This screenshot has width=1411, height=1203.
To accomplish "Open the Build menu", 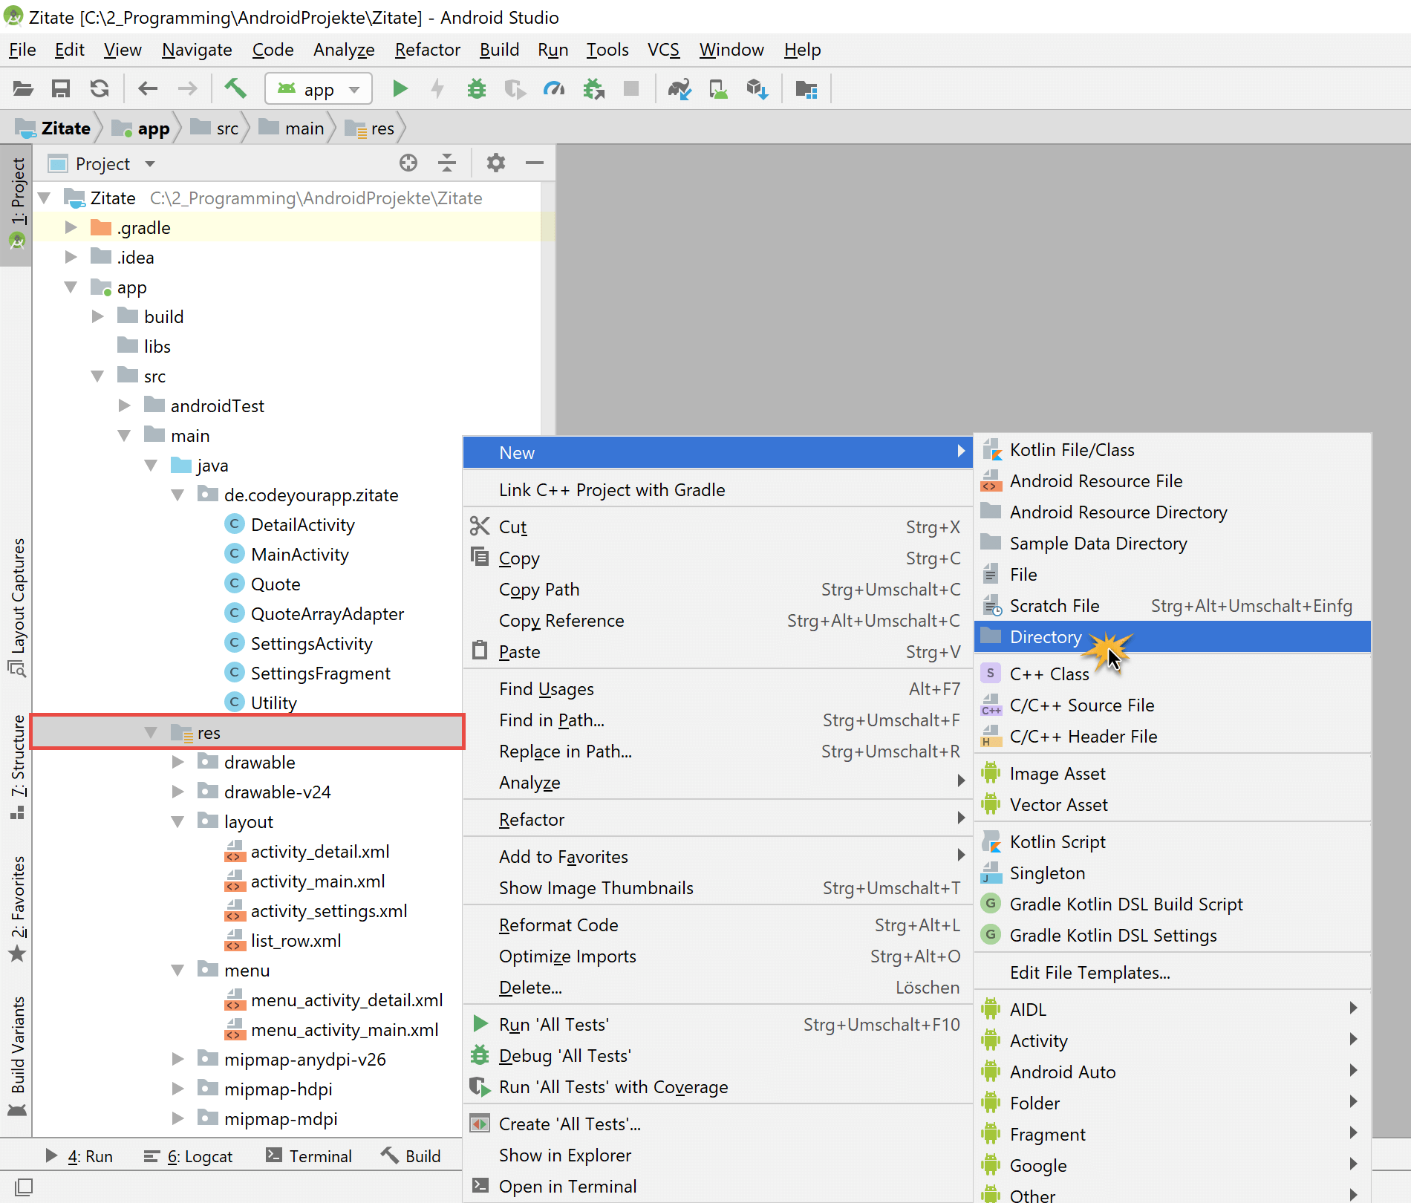I will click(499, 50).
